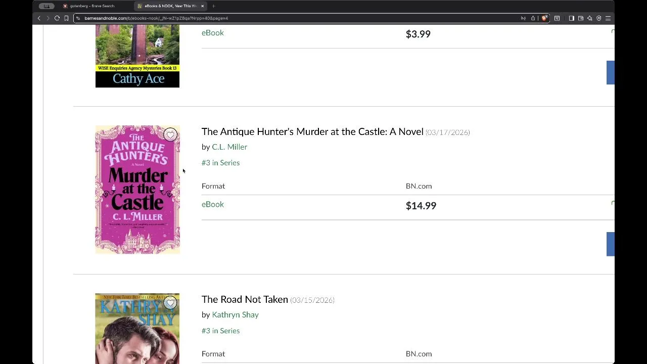The height and width of the screenshot is (364, 647).
Task: Open The Antique Hunter's Murder title link
Action: (312, 132)
